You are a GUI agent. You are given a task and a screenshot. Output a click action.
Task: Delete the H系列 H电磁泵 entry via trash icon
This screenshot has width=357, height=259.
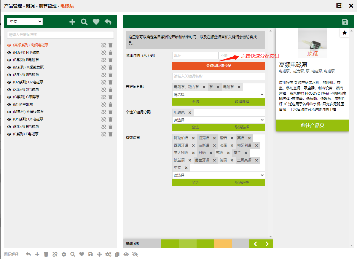pos(110,53)
